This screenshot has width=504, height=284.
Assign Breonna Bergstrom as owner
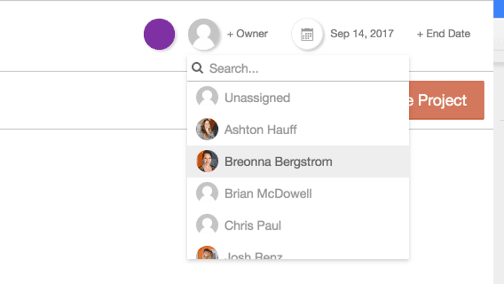click(278, 161)
